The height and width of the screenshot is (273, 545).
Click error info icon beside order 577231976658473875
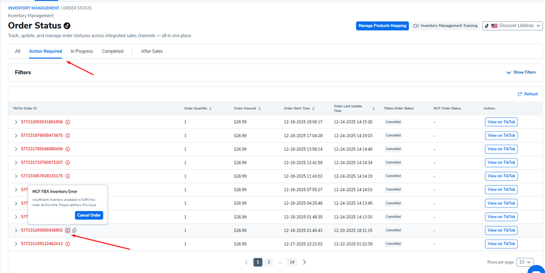pos(68,136)
